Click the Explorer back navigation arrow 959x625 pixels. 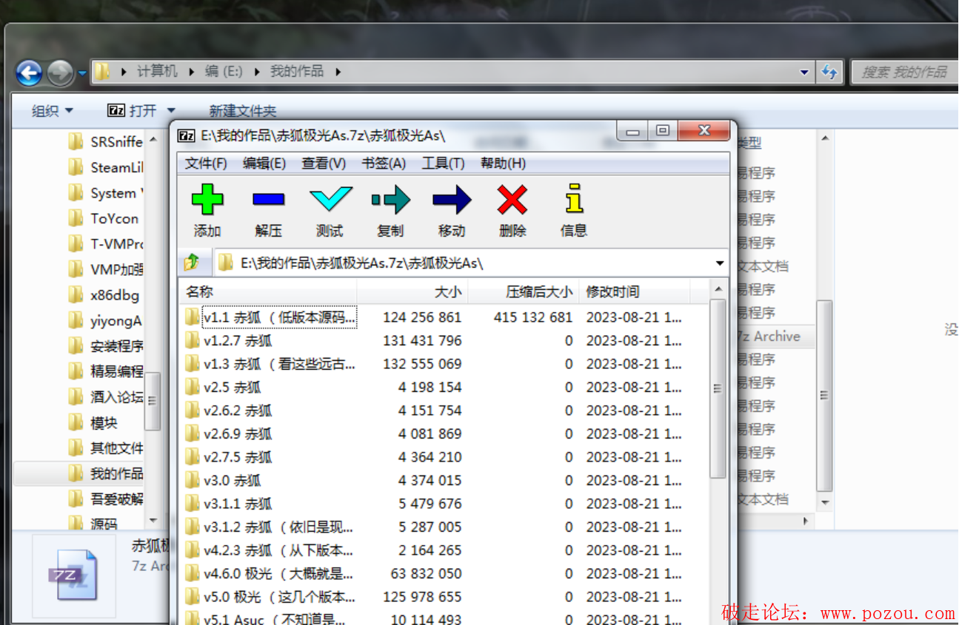click(29, 72)
